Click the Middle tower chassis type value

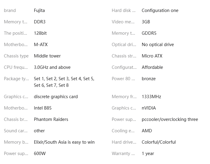(x=47, y=56)
